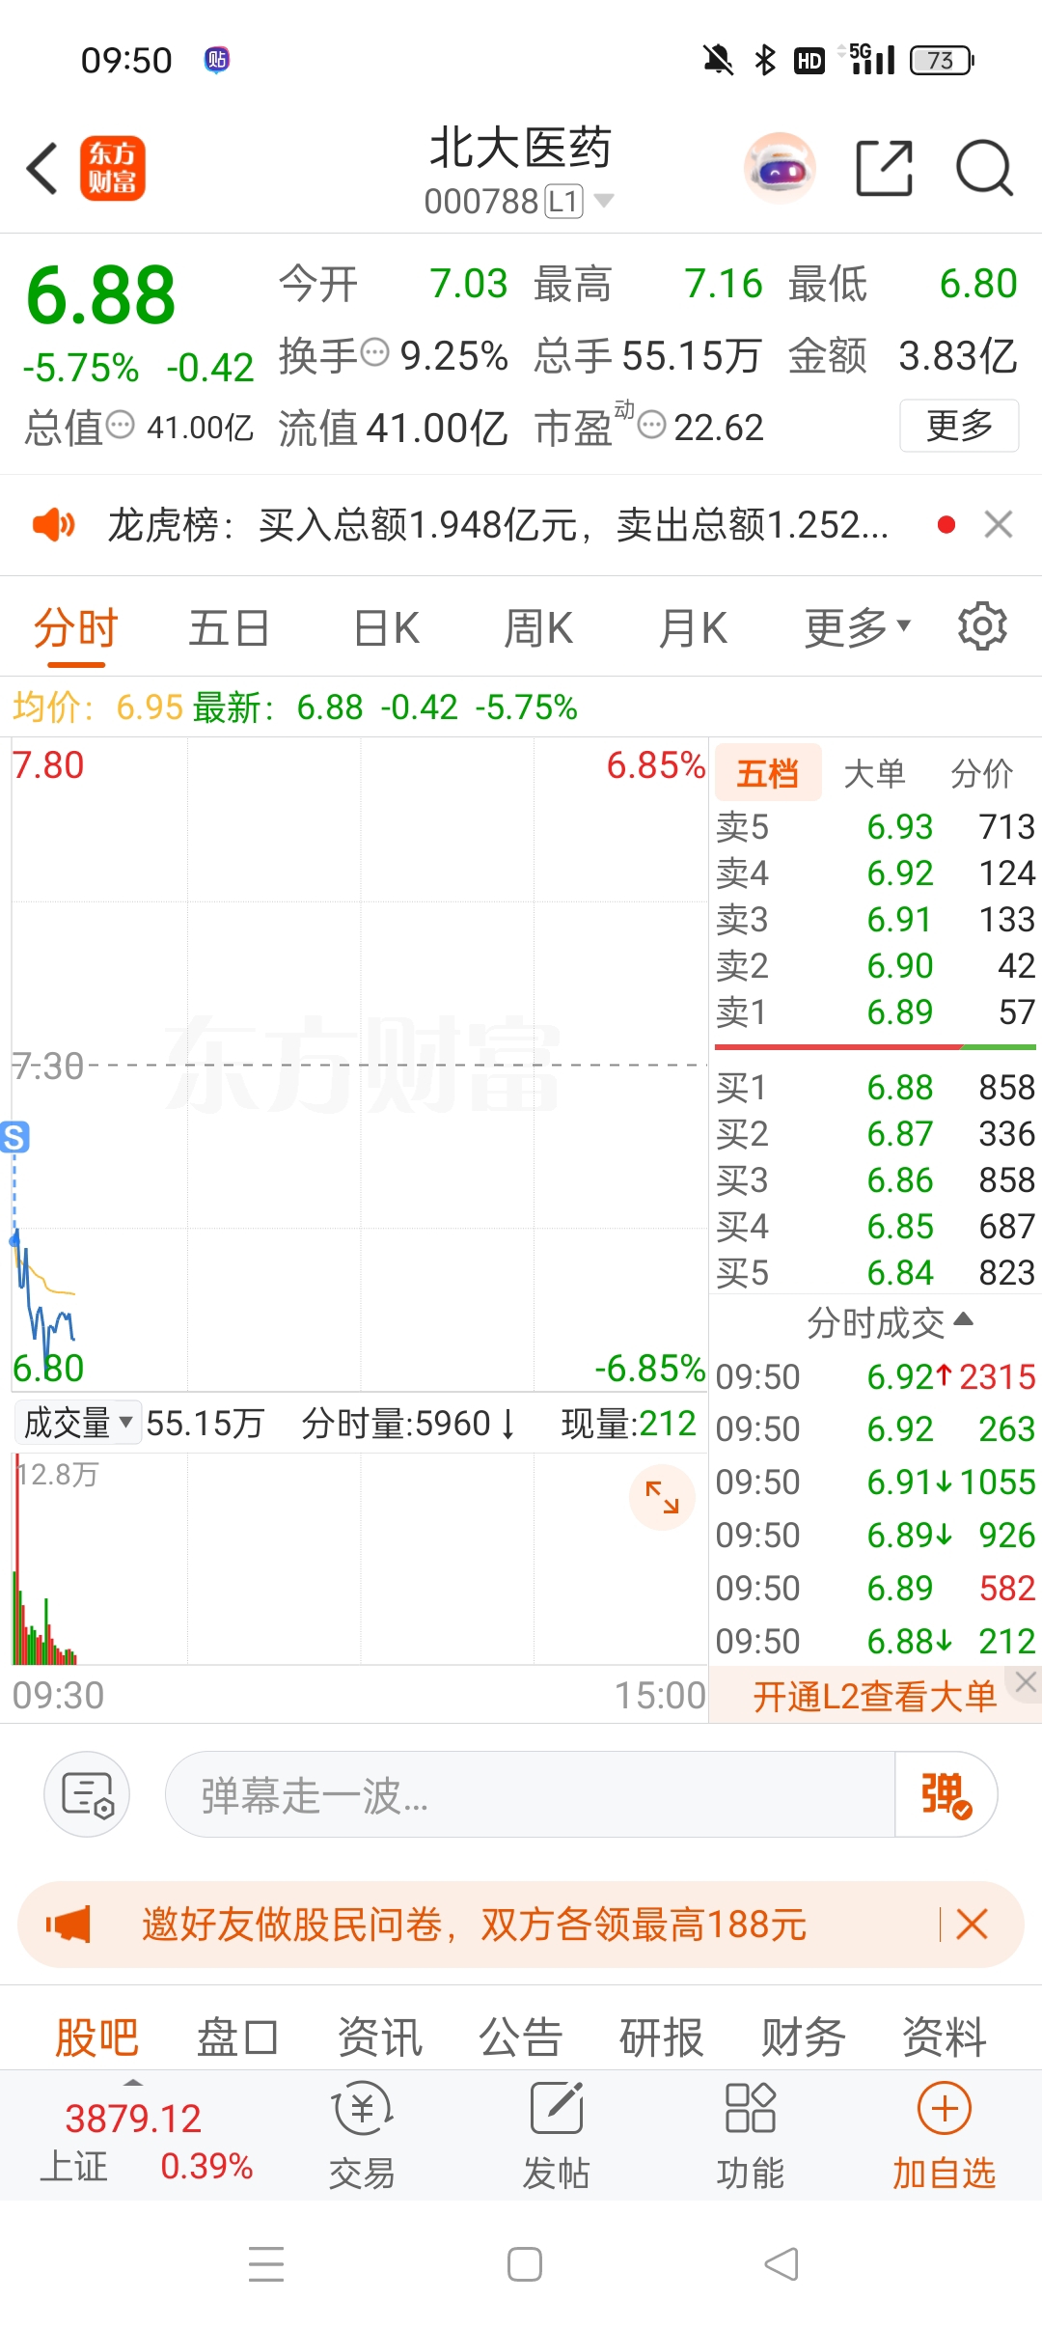Open 更多 quote details button

(959, 426)
